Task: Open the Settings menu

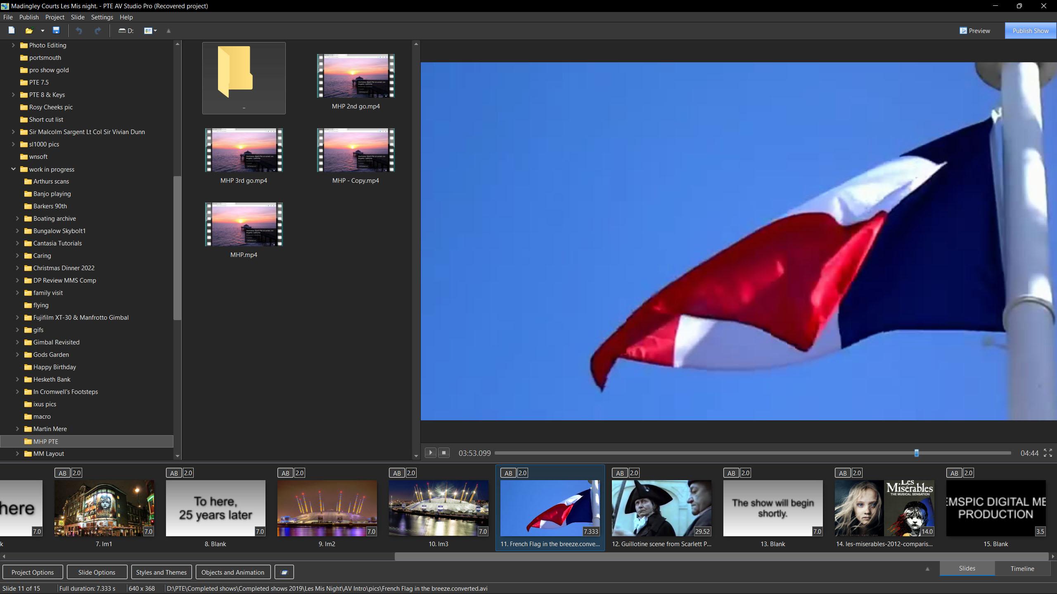Action: [102, 17]
